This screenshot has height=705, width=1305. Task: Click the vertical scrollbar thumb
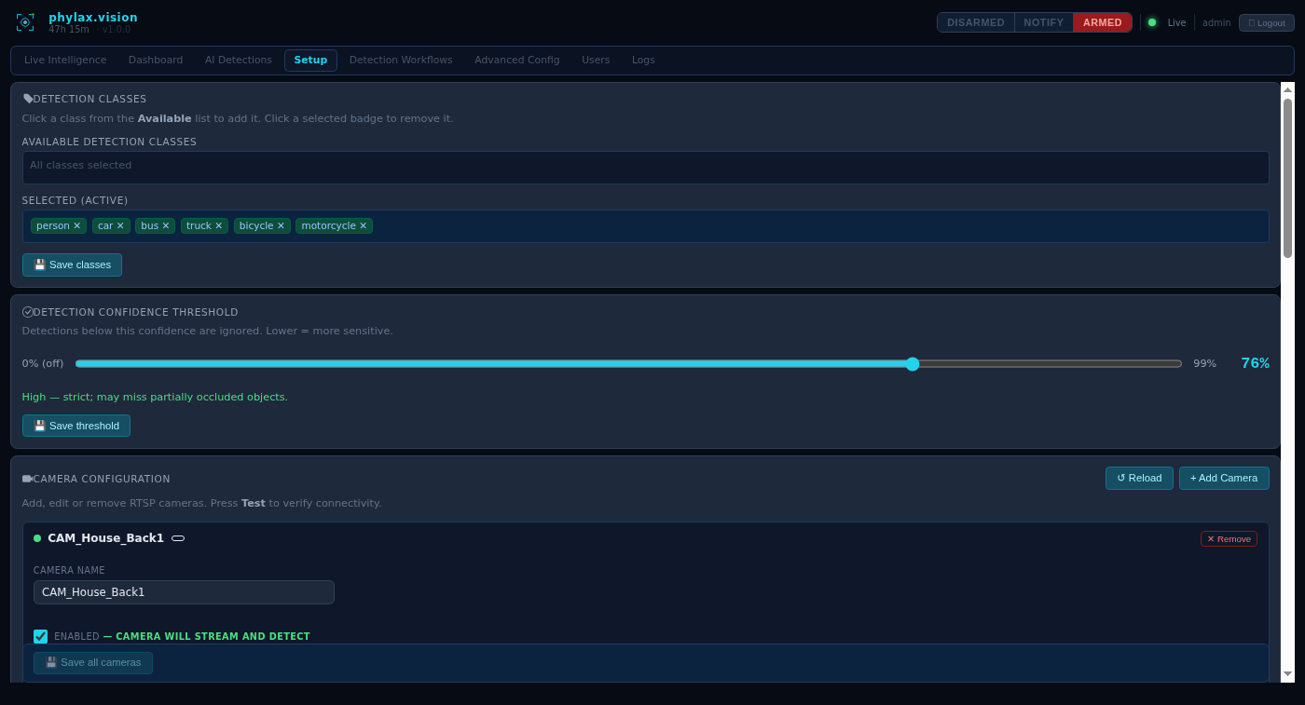[x=1287, y=178]
